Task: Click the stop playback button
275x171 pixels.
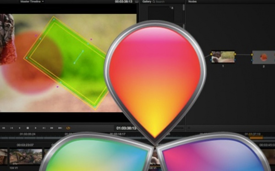Action: pyautogui.click(x=27, y=128)
